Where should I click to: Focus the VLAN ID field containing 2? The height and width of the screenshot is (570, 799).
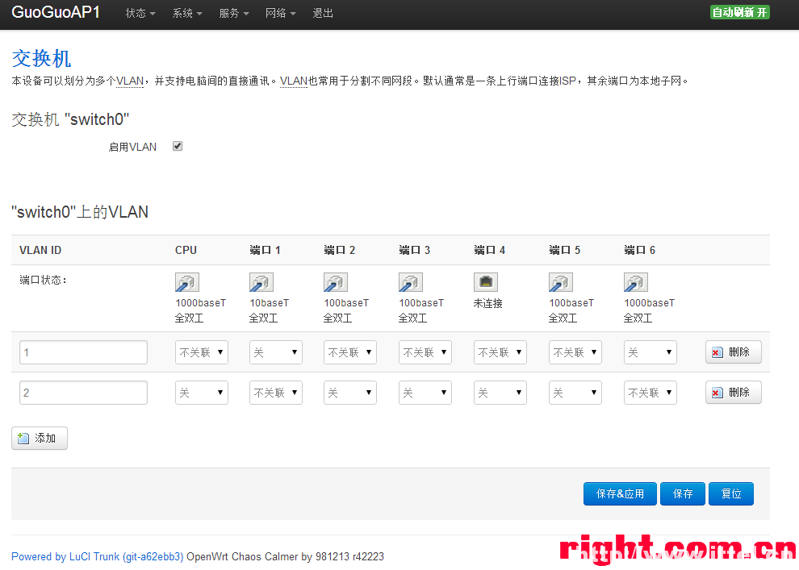pyautogui.click(x=84, y=393)
